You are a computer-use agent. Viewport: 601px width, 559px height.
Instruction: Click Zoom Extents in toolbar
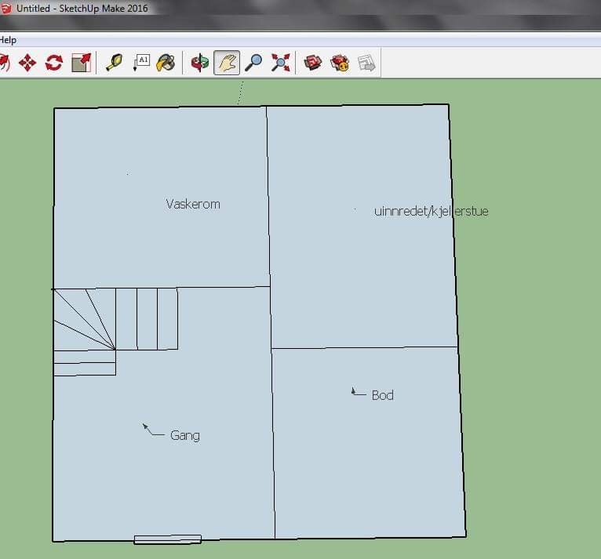280,63
